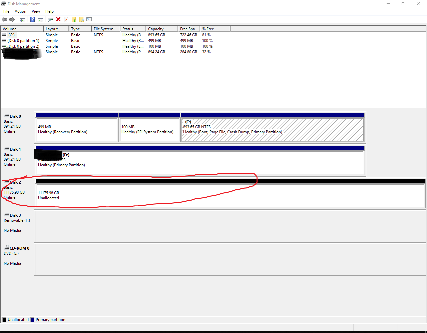Click the 32 % free value
The height and width of the screenshot is (333, 427).
(206, 52)
